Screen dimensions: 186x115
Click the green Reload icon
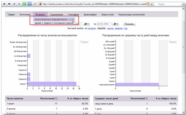24,4
